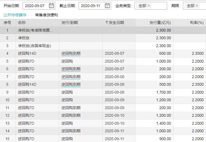This screenshot has height=142, width=206.
Task: Sort by the 发行量(亿元) column header
Action: 160,23
